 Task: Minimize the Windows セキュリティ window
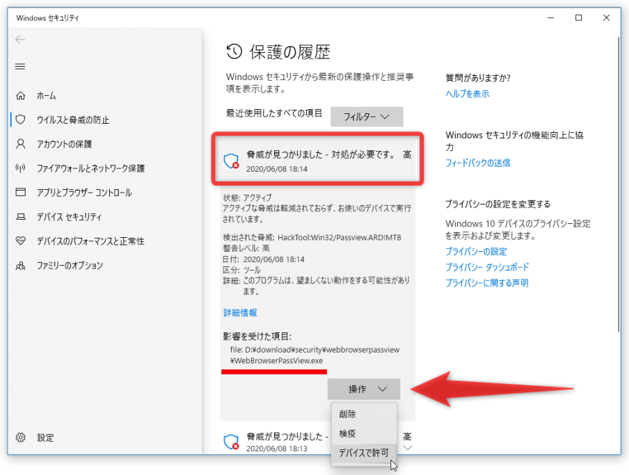click(x=551, y=17)
